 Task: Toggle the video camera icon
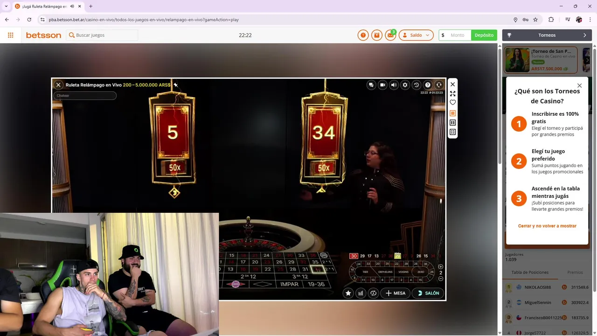[382, 85]
